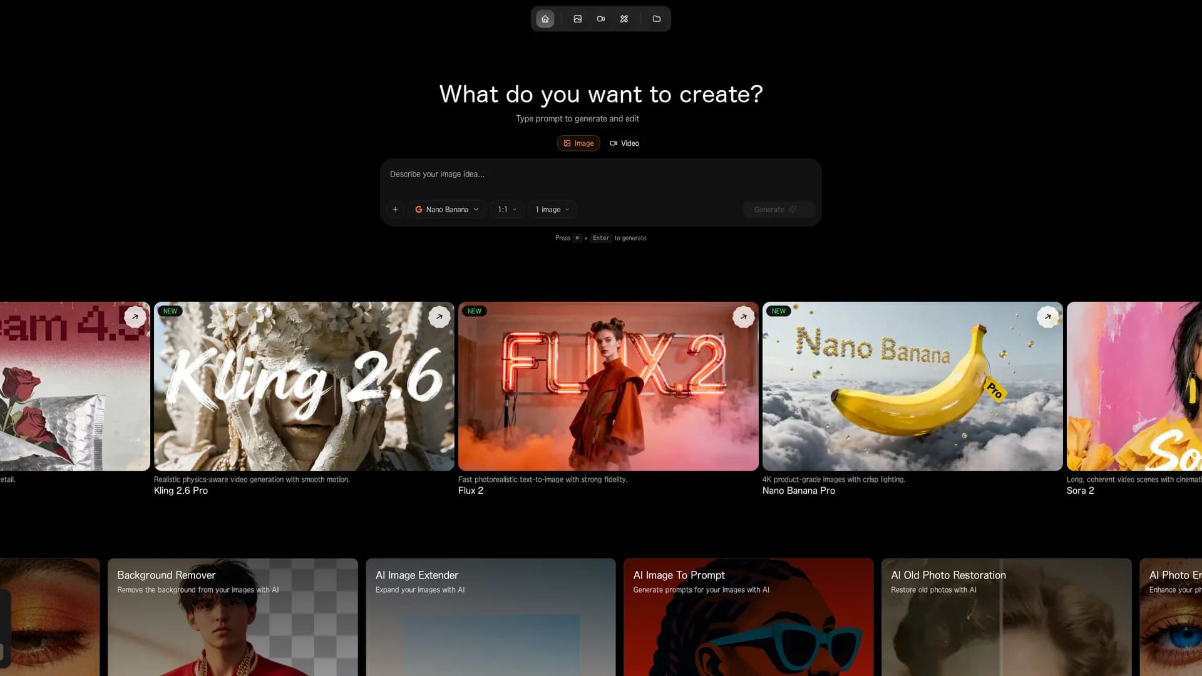The height and width of the screenshot is (676, 1202).
Task: Open Flux 2 card arrow icon
Action: [x=743, y=317]
